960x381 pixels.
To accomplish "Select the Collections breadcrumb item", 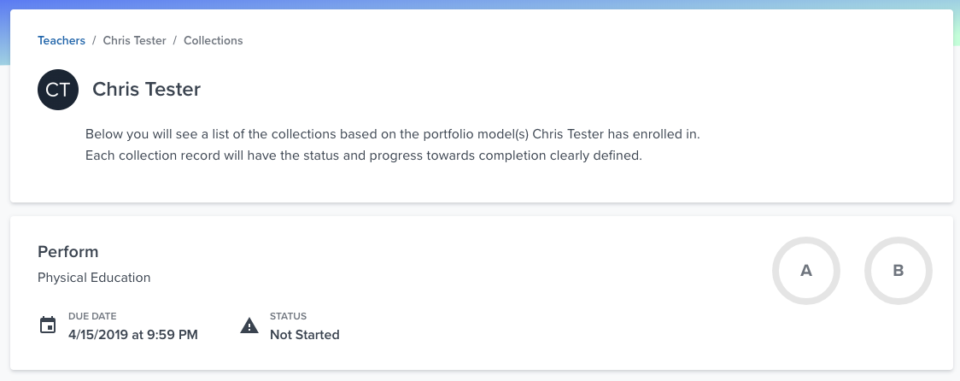I will tap(214, 40).
